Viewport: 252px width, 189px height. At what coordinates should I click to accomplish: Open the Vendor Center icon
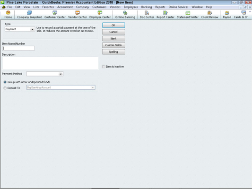[78, 15]
